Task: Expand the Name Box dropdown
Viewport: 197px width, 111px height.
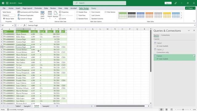Action: tap(13, 25)
